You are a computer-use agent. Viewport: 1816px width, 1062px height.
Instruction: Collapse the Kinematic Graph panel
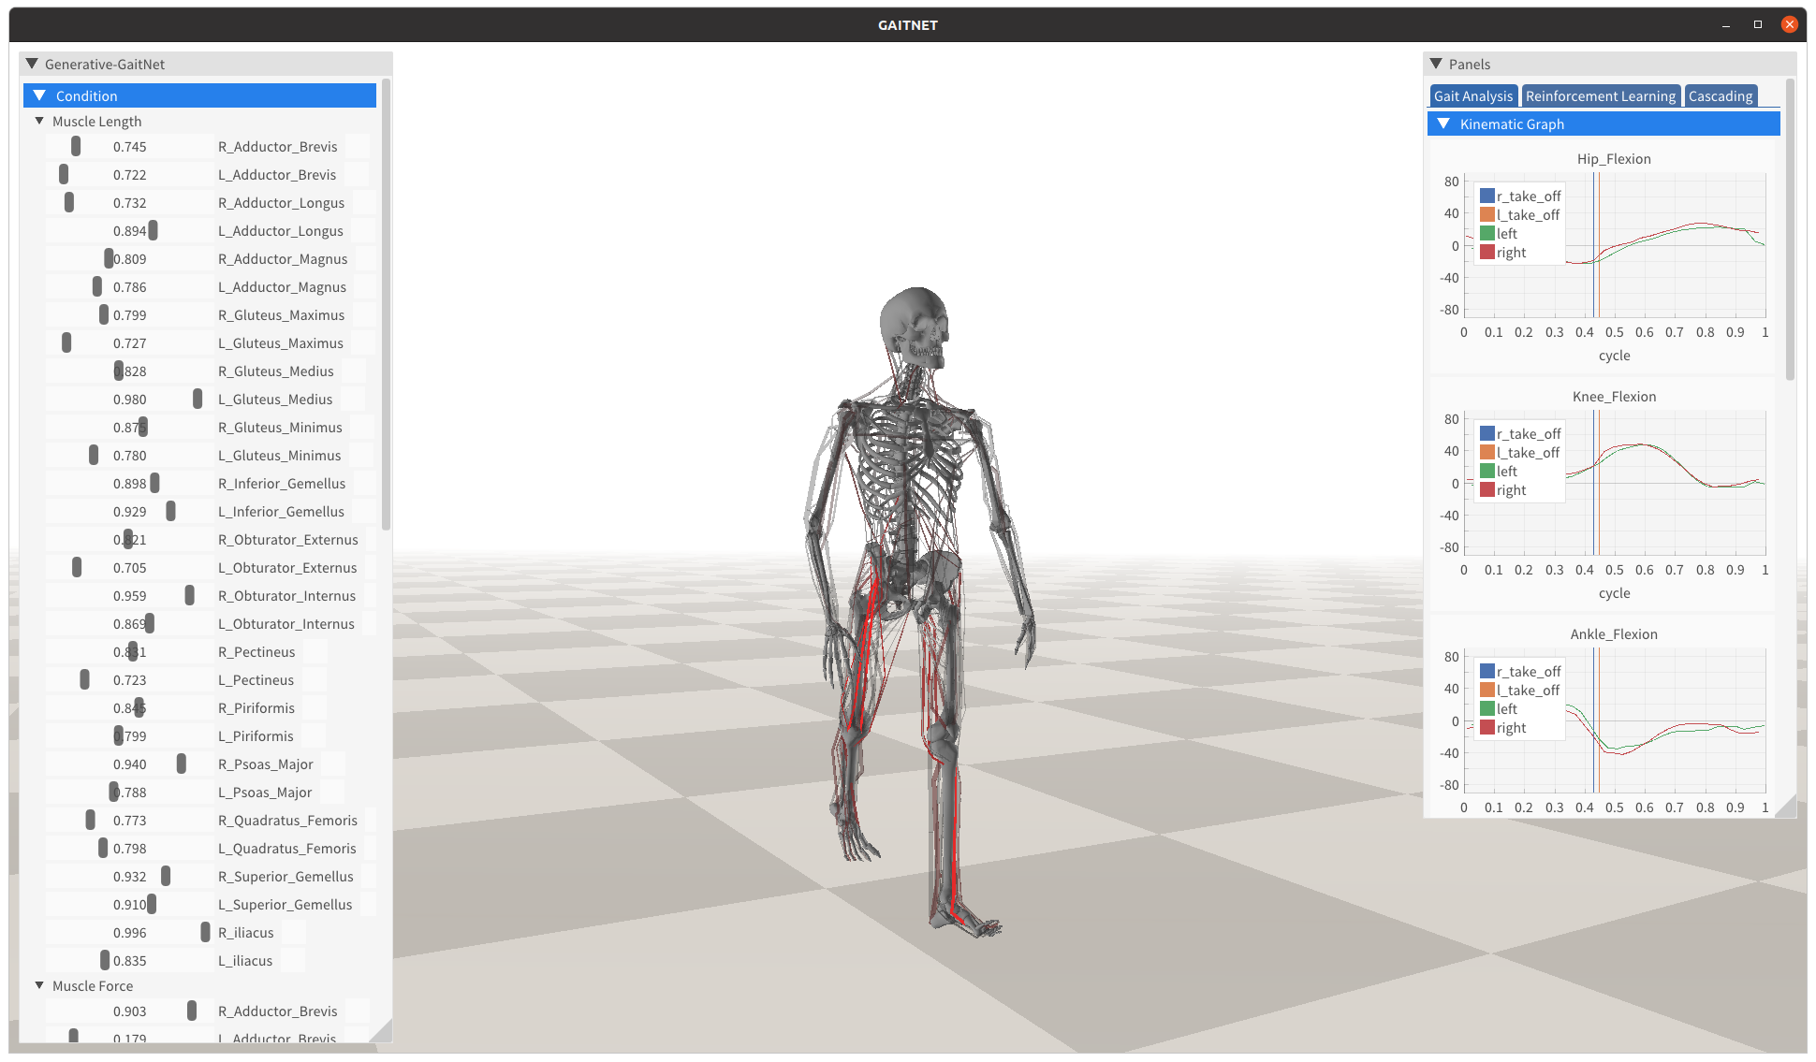[x=1443, y=124]
